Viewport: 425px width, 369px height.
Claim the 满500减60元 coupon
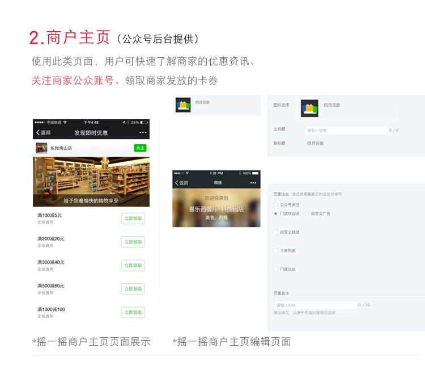(133, 289)
